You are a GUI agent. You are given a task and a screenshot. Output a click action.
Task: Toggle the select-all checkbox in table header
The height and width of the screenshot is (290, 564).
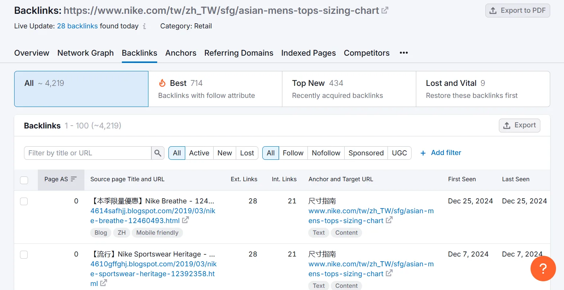(24, 180)
